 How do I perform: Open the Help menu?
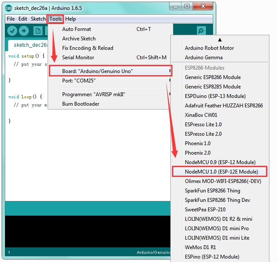pyautogui.click(x=70, y=19)
